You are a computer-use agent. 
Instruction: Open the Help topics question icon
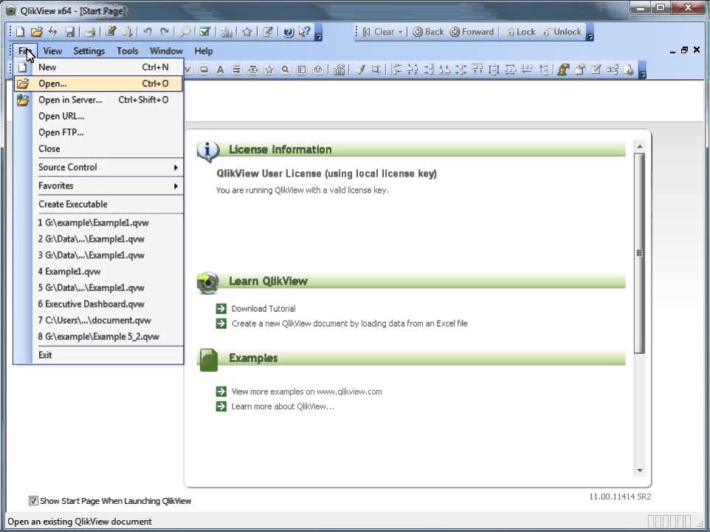pyautogui.click(x=289, y=32)
